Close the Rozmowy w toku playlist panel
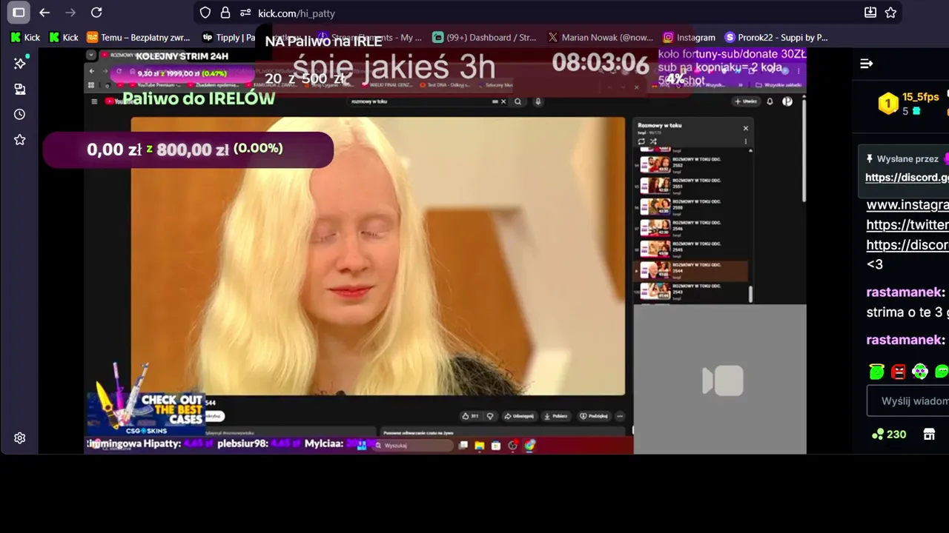The width and height of the screenshot is (949, 533). pyautogui.click(x=746, y=128)
